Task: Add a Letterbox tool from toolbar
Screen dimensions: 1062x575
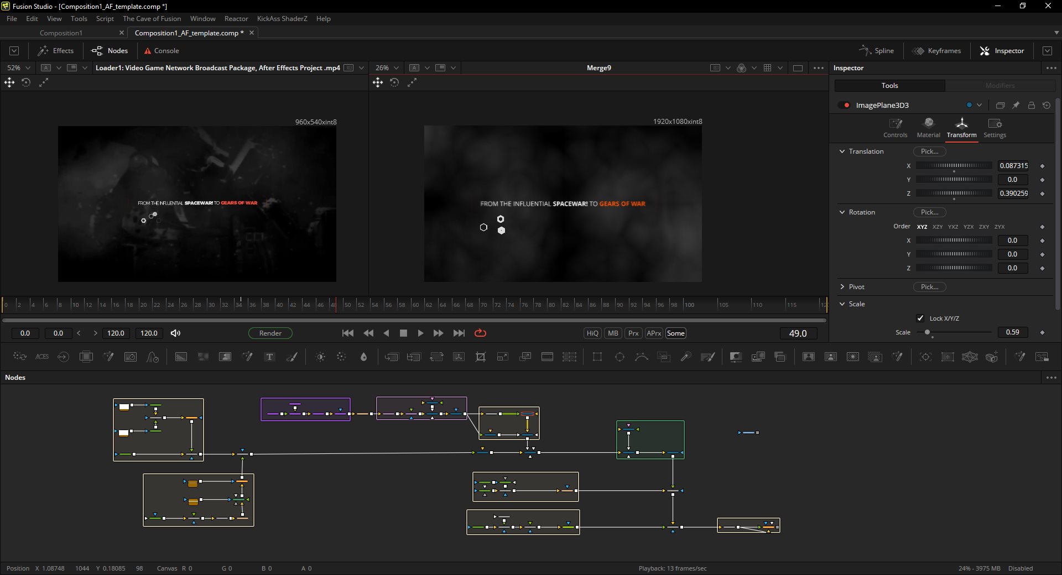Action: (x=547, y=357)
